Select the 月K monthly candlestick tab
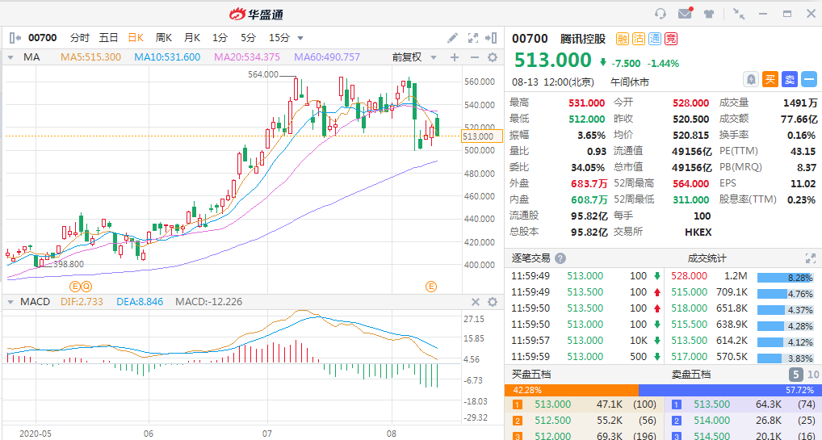Viewport: 822px width, 440px height. [x=192, y=38]
